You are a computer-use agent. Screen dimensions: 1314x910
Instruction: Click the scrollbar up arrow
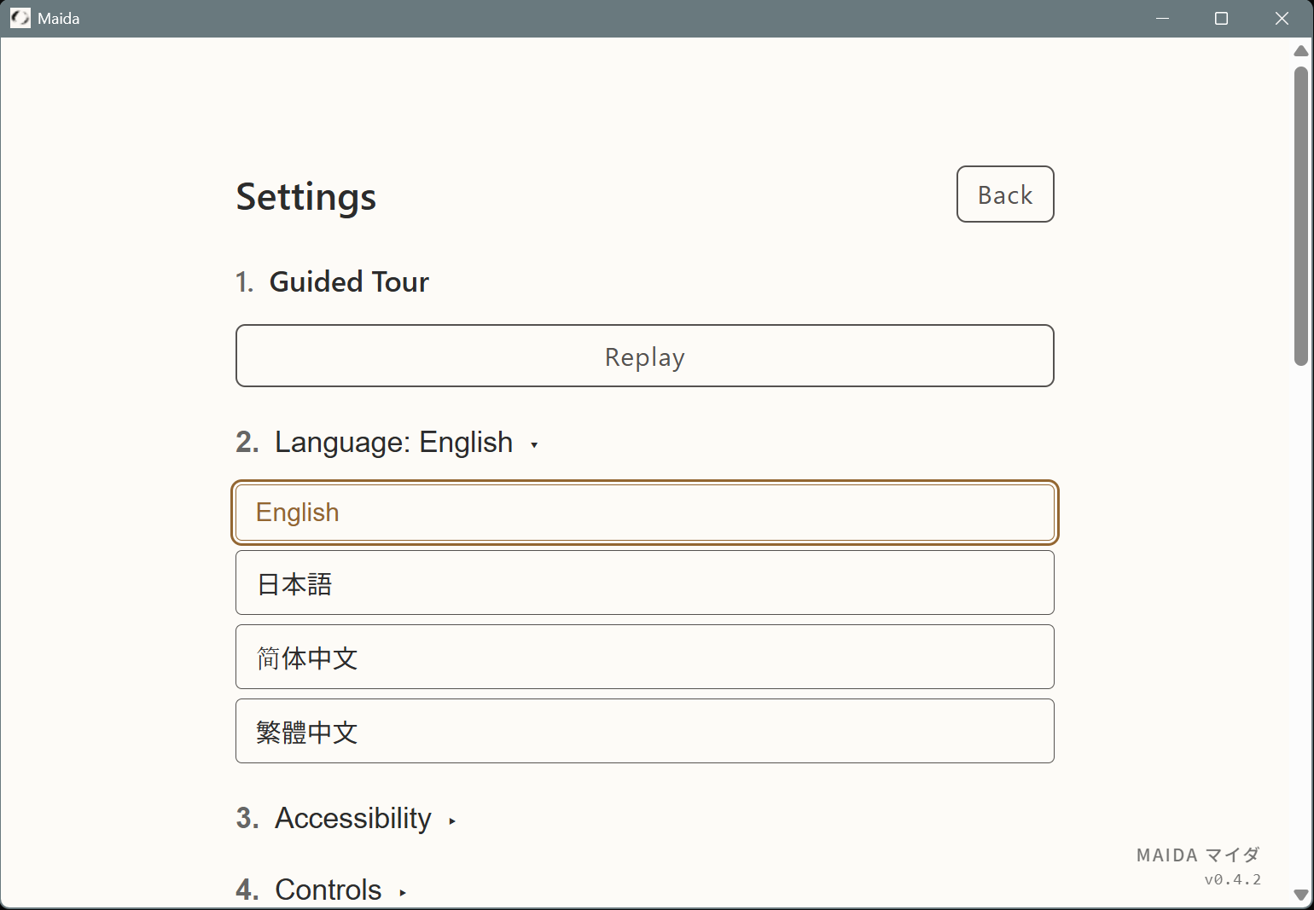pyautogui.click(x=1299, y=51)
